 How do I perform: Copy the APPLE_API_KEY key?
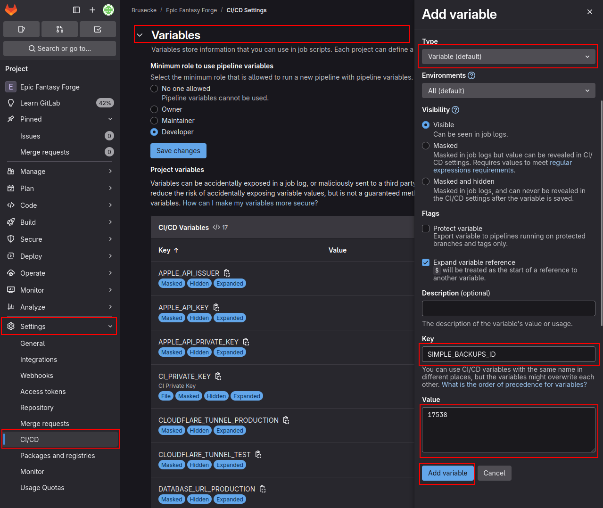point(216,308)
